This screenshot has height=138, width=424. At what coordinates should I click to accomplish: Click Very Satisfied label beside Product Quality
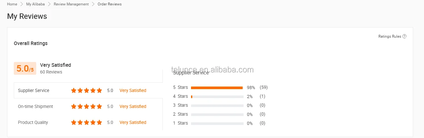pos(133,122)
